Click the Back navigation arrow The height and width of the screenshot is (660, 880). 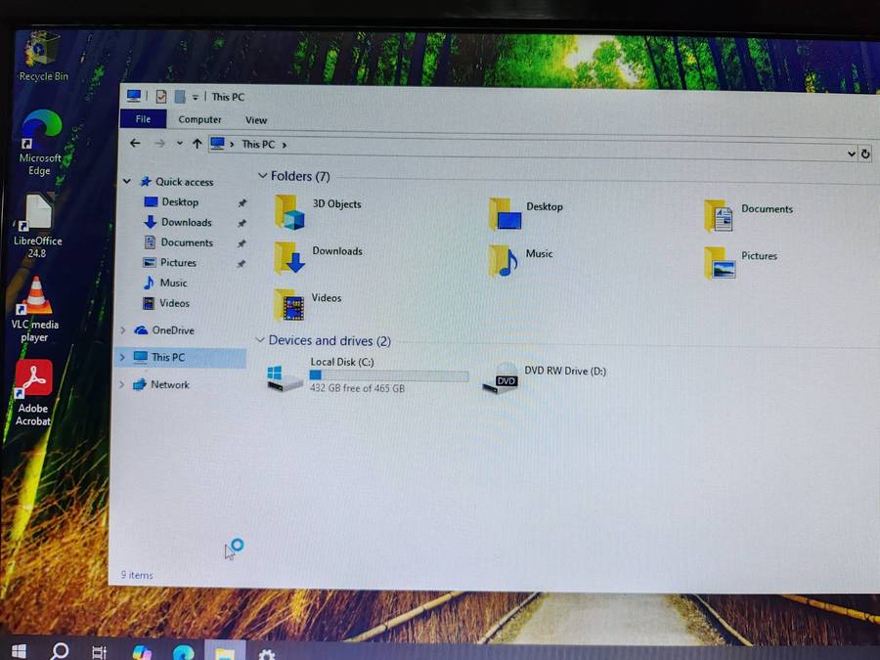pyautogui.click(x=136, y=143)
